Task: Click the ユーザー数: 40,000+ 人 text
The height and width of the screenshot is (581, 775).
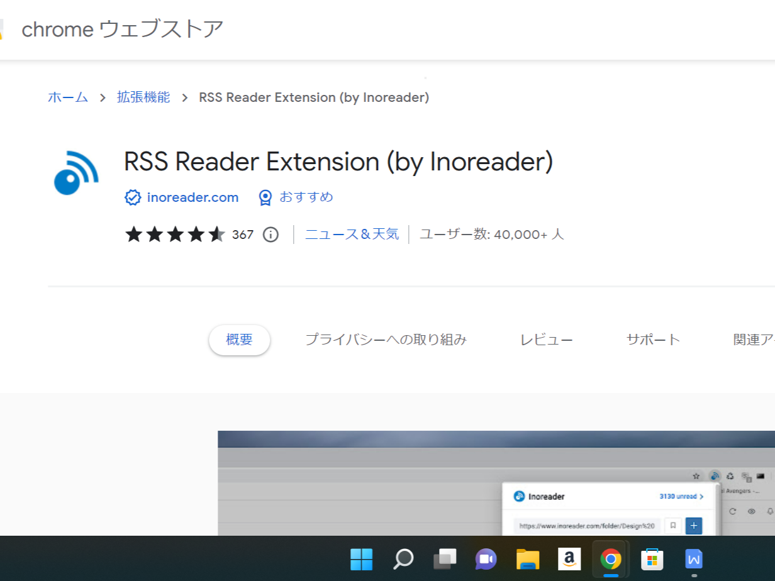Action: click(x=492, y=235)
